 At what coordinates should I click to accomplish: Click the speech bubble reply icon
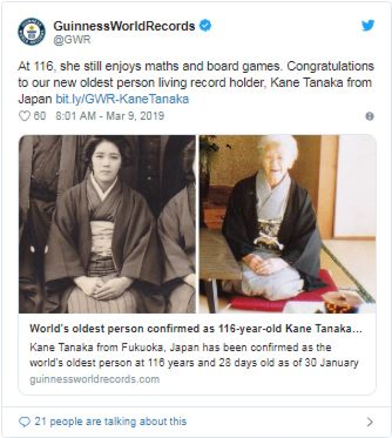point(24,422)
